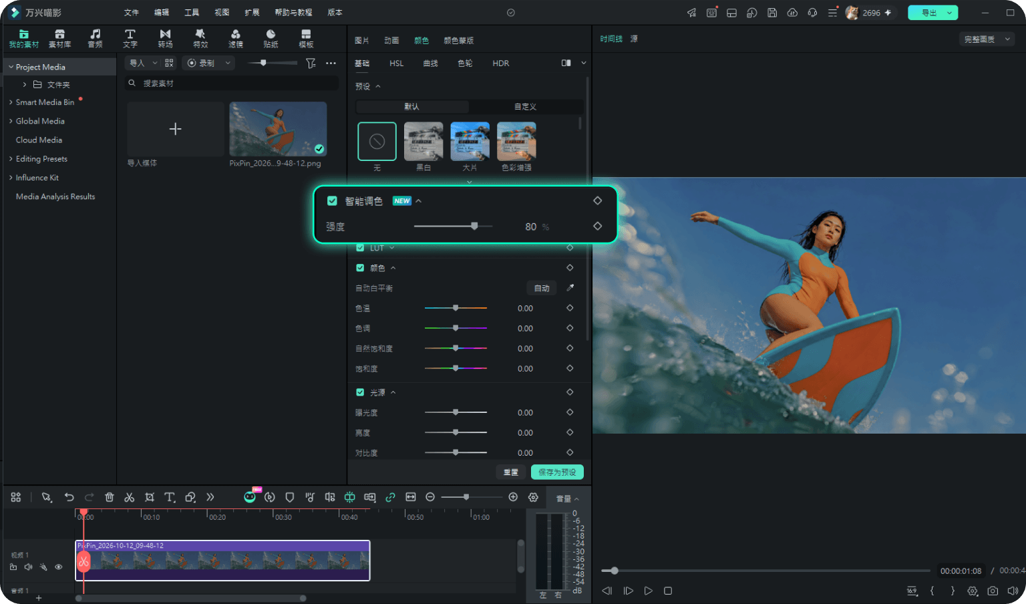Click the 保存为预设 button
Screen dimensions: 1026x604
click(557, 472)
